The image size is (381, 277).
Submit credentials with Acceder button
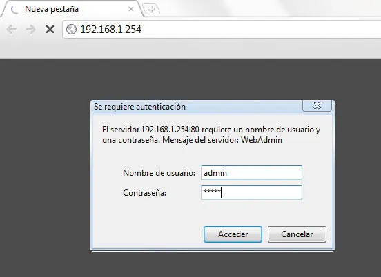click(x=233, y=234)
